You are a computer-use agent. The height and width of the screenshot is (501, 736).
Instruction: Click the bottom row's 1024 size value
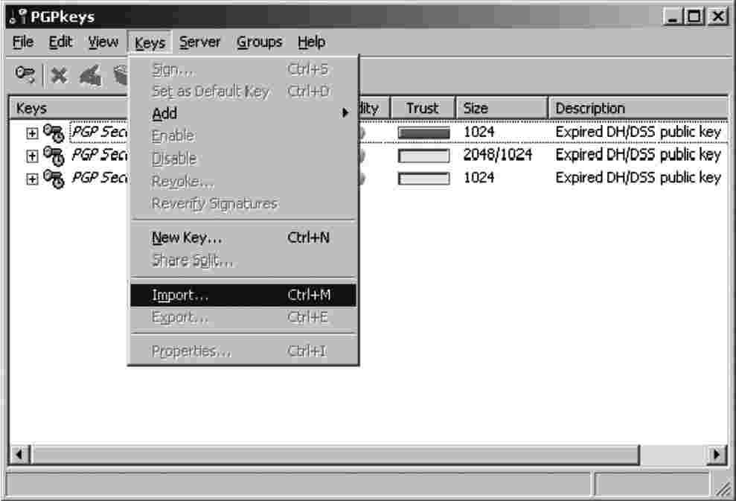point(479,178)
